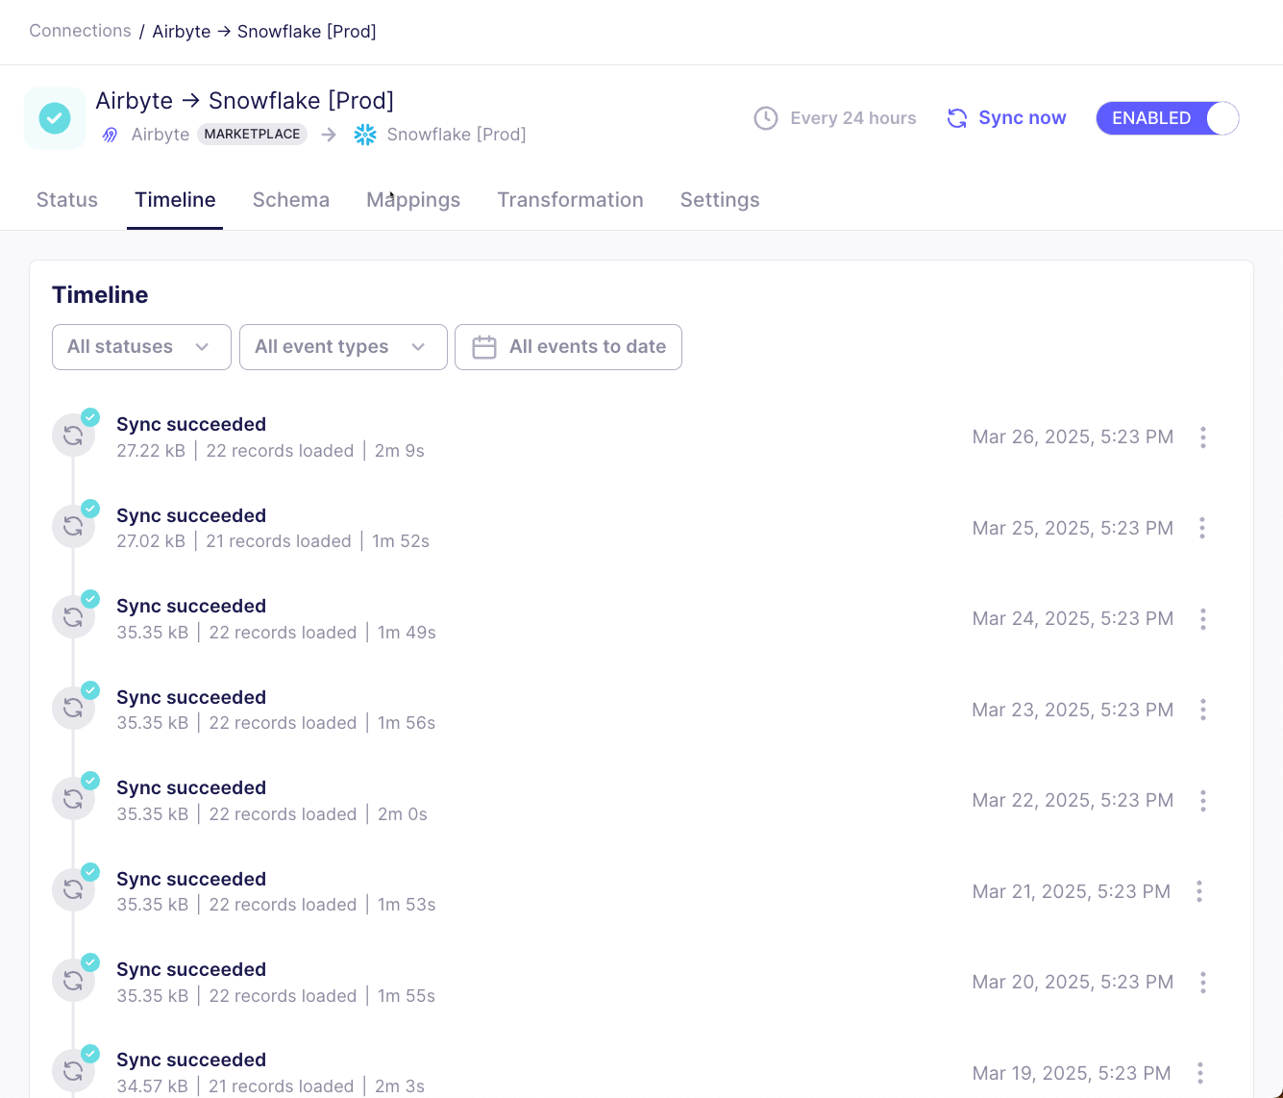This screenshot has height=1098, width=1283.
Task: Navigate to Connections breadcrumb link
Action: point(80,31)
